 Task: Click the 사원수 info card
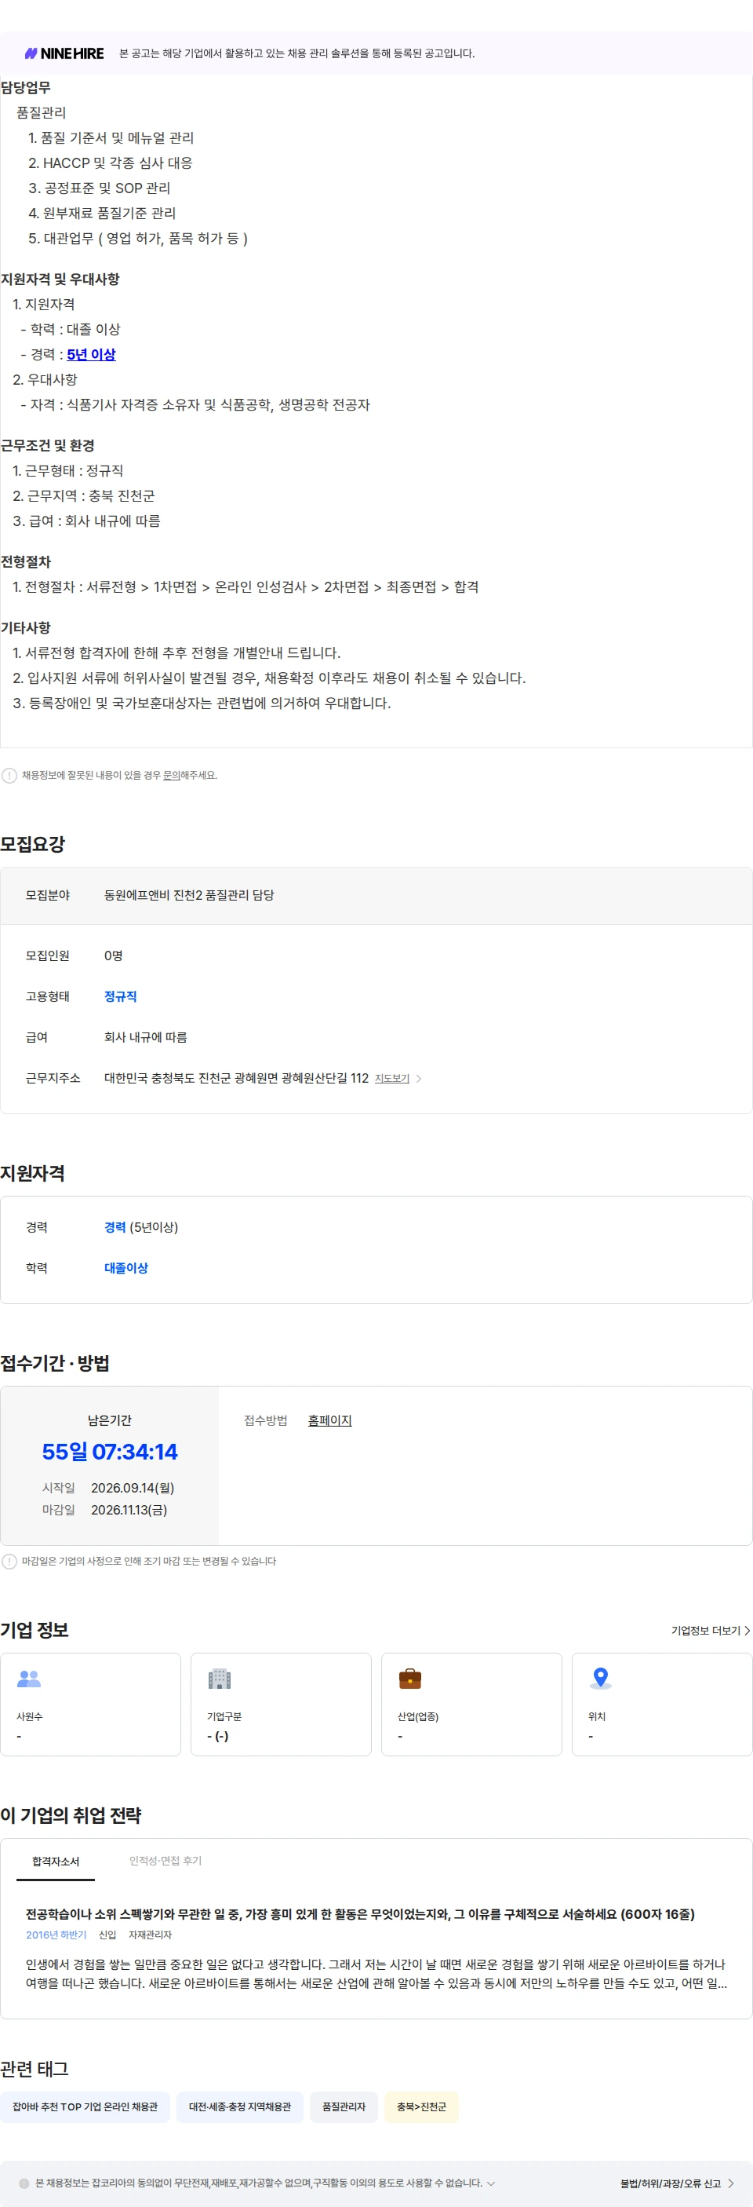pos(91,1704)
